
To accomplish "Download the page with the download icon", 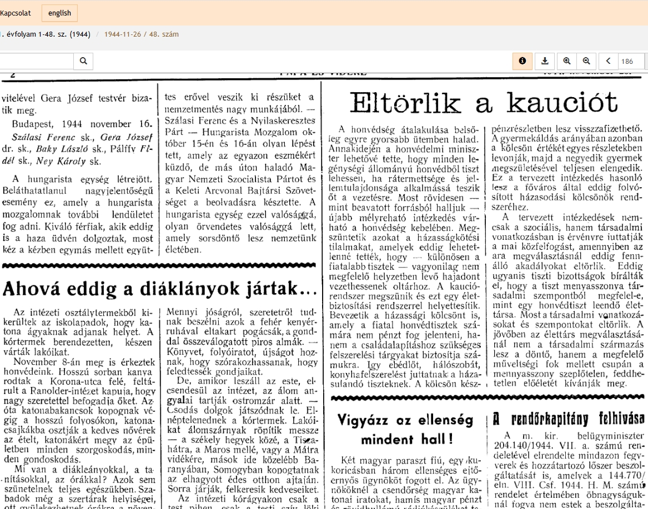I will pyautogui.click(x=545, y=61).
